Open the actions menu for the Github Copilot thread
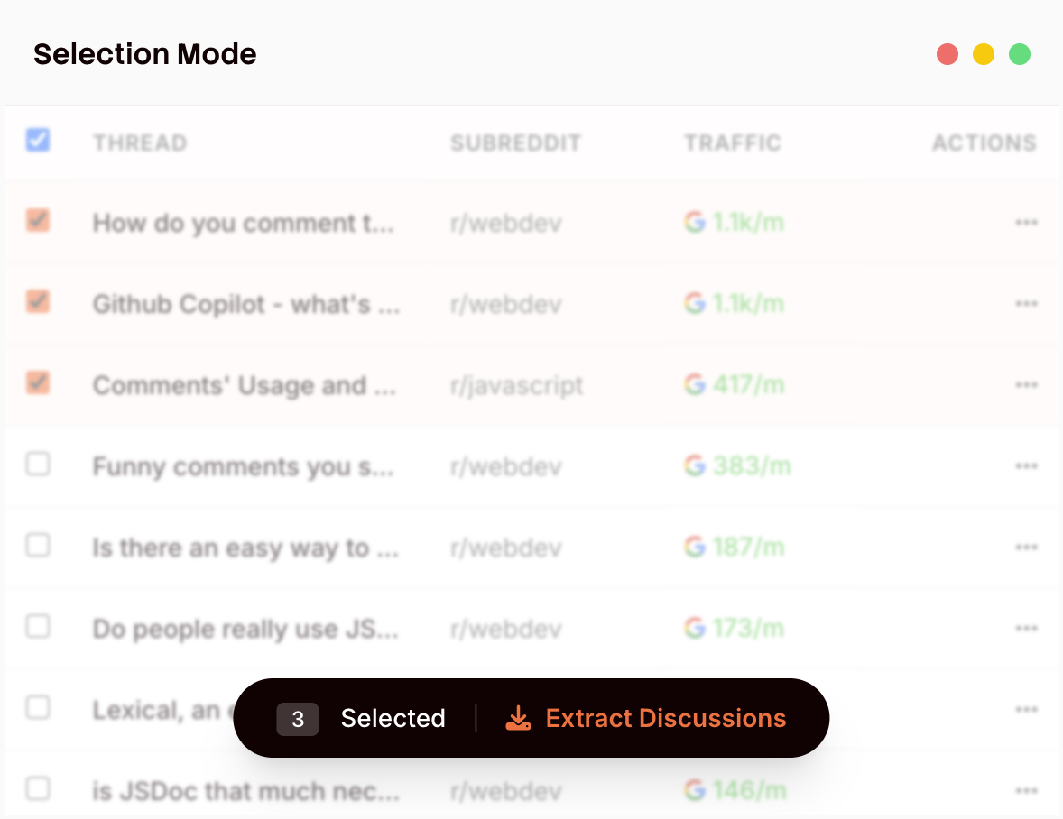The width and height of the screenshot is (1063, 819). 1027,304
